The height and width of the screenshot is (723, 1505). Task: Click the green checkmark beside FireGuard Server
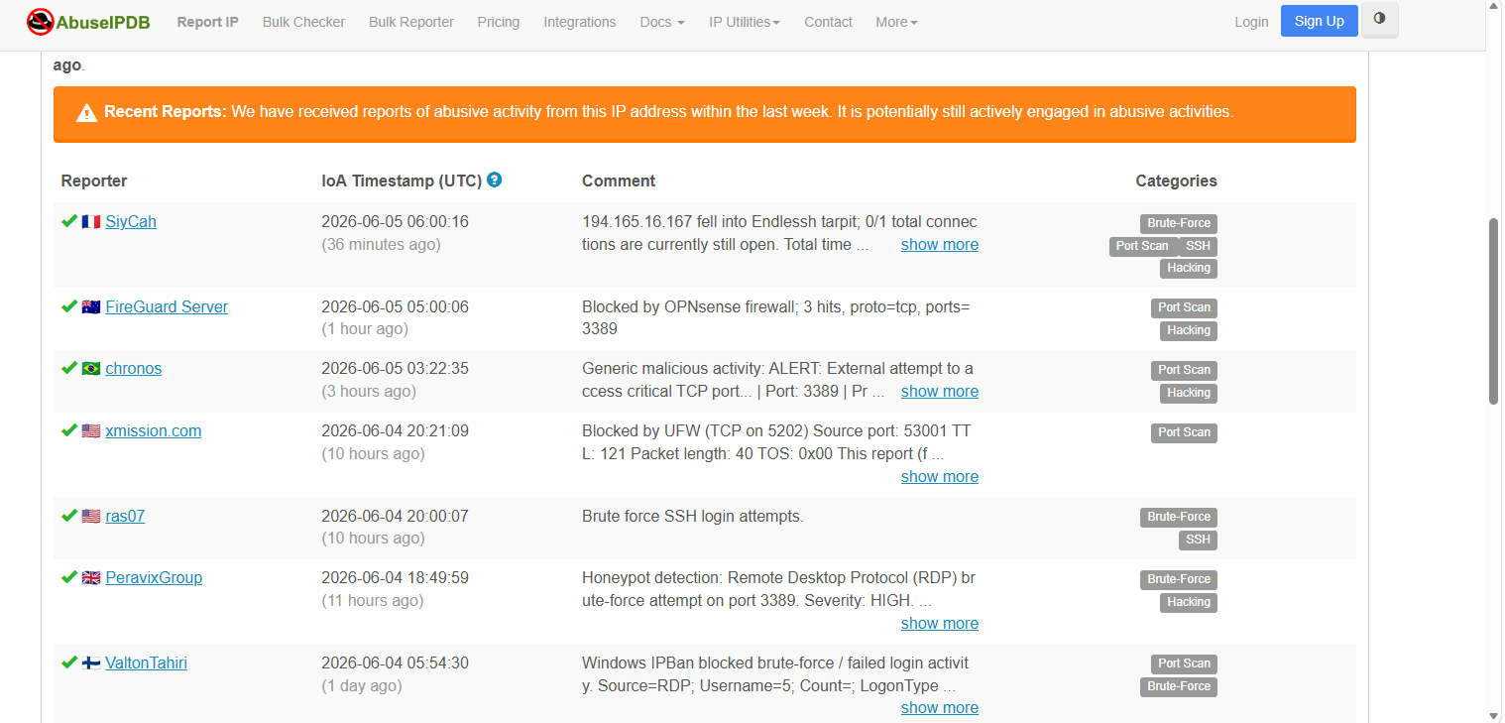[x=69, y=306]
